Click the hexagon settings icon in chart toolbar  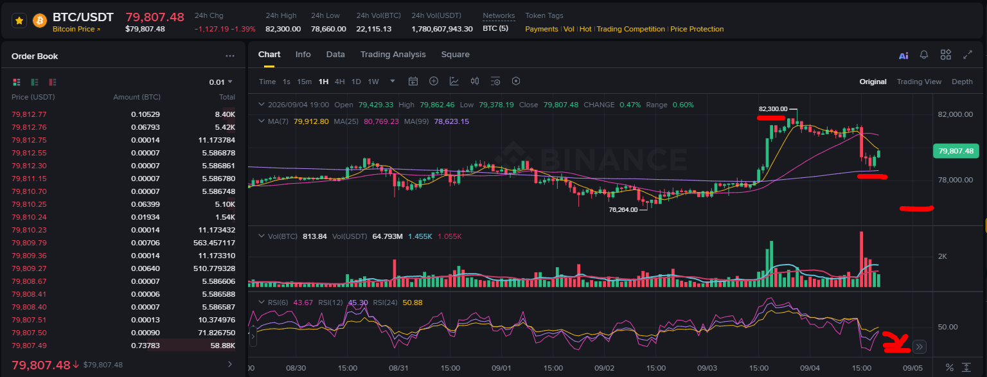(x=515, y=81)
